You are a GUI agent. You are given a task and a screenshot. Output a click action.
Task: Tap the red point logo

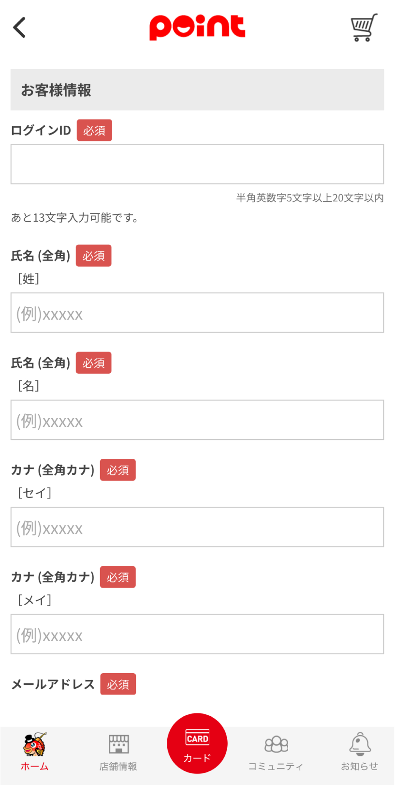point(197,27)
